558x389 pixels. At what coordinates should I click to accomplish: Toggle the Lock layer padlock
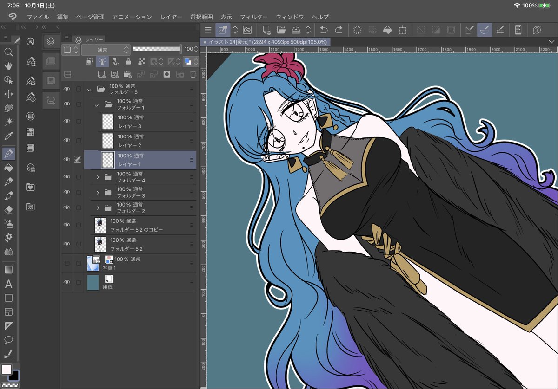pos(128,61)
